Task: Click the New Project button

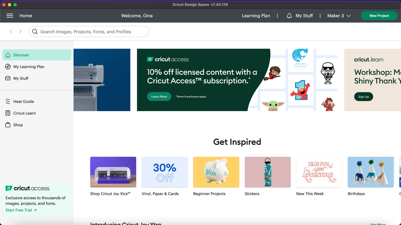Action: [x=379, y=16]
